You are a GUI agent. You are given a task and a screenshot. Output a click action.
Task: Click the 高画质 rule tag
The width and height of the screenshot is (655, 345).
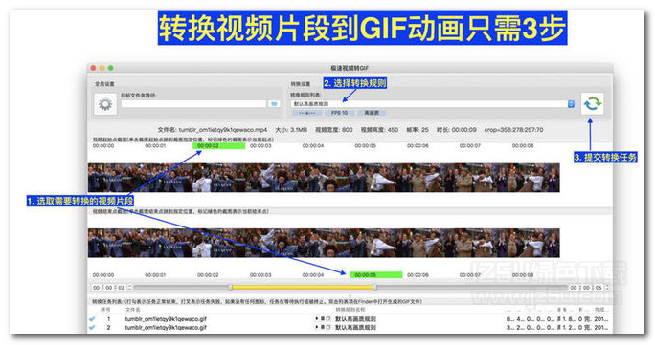coord(372,113)
